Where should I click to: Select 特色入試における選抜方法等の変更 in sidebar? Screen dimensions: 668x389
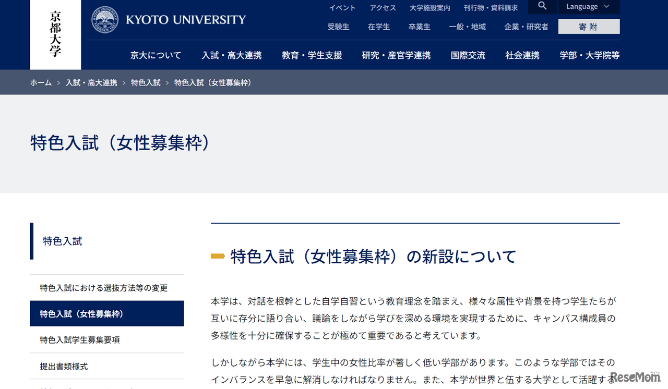click(103, 288)
